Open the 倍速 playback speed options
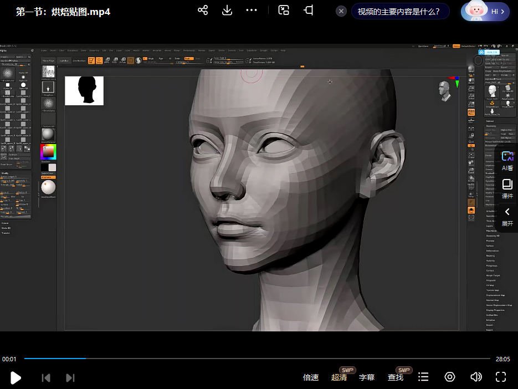Screen dimensions: 518x389 pos(311,377)
